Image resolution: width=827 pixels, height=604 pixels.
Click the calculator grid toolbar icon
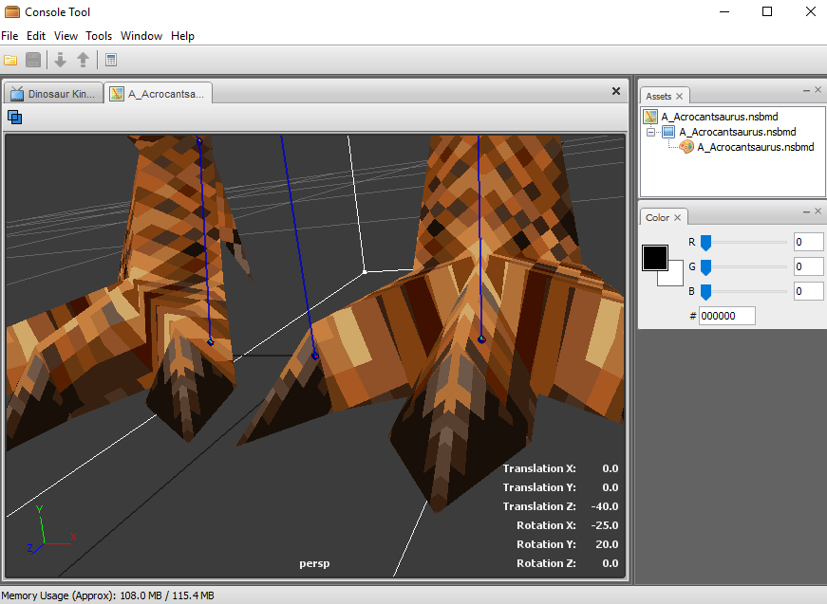pyautogui.click(x=111, y=60)
